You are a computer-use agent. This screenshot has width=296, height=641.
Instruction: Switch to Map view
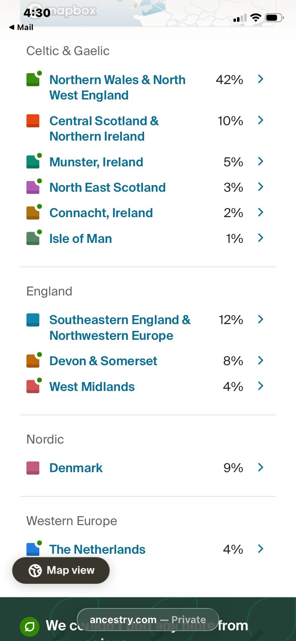click(x=61, y=571)
